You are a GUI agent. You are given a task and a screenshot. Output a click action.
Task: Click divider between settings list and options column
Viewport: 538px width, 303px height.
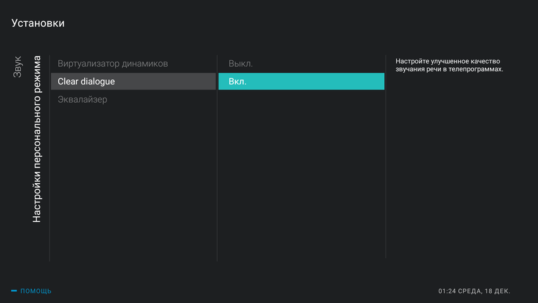click(217, 158)
